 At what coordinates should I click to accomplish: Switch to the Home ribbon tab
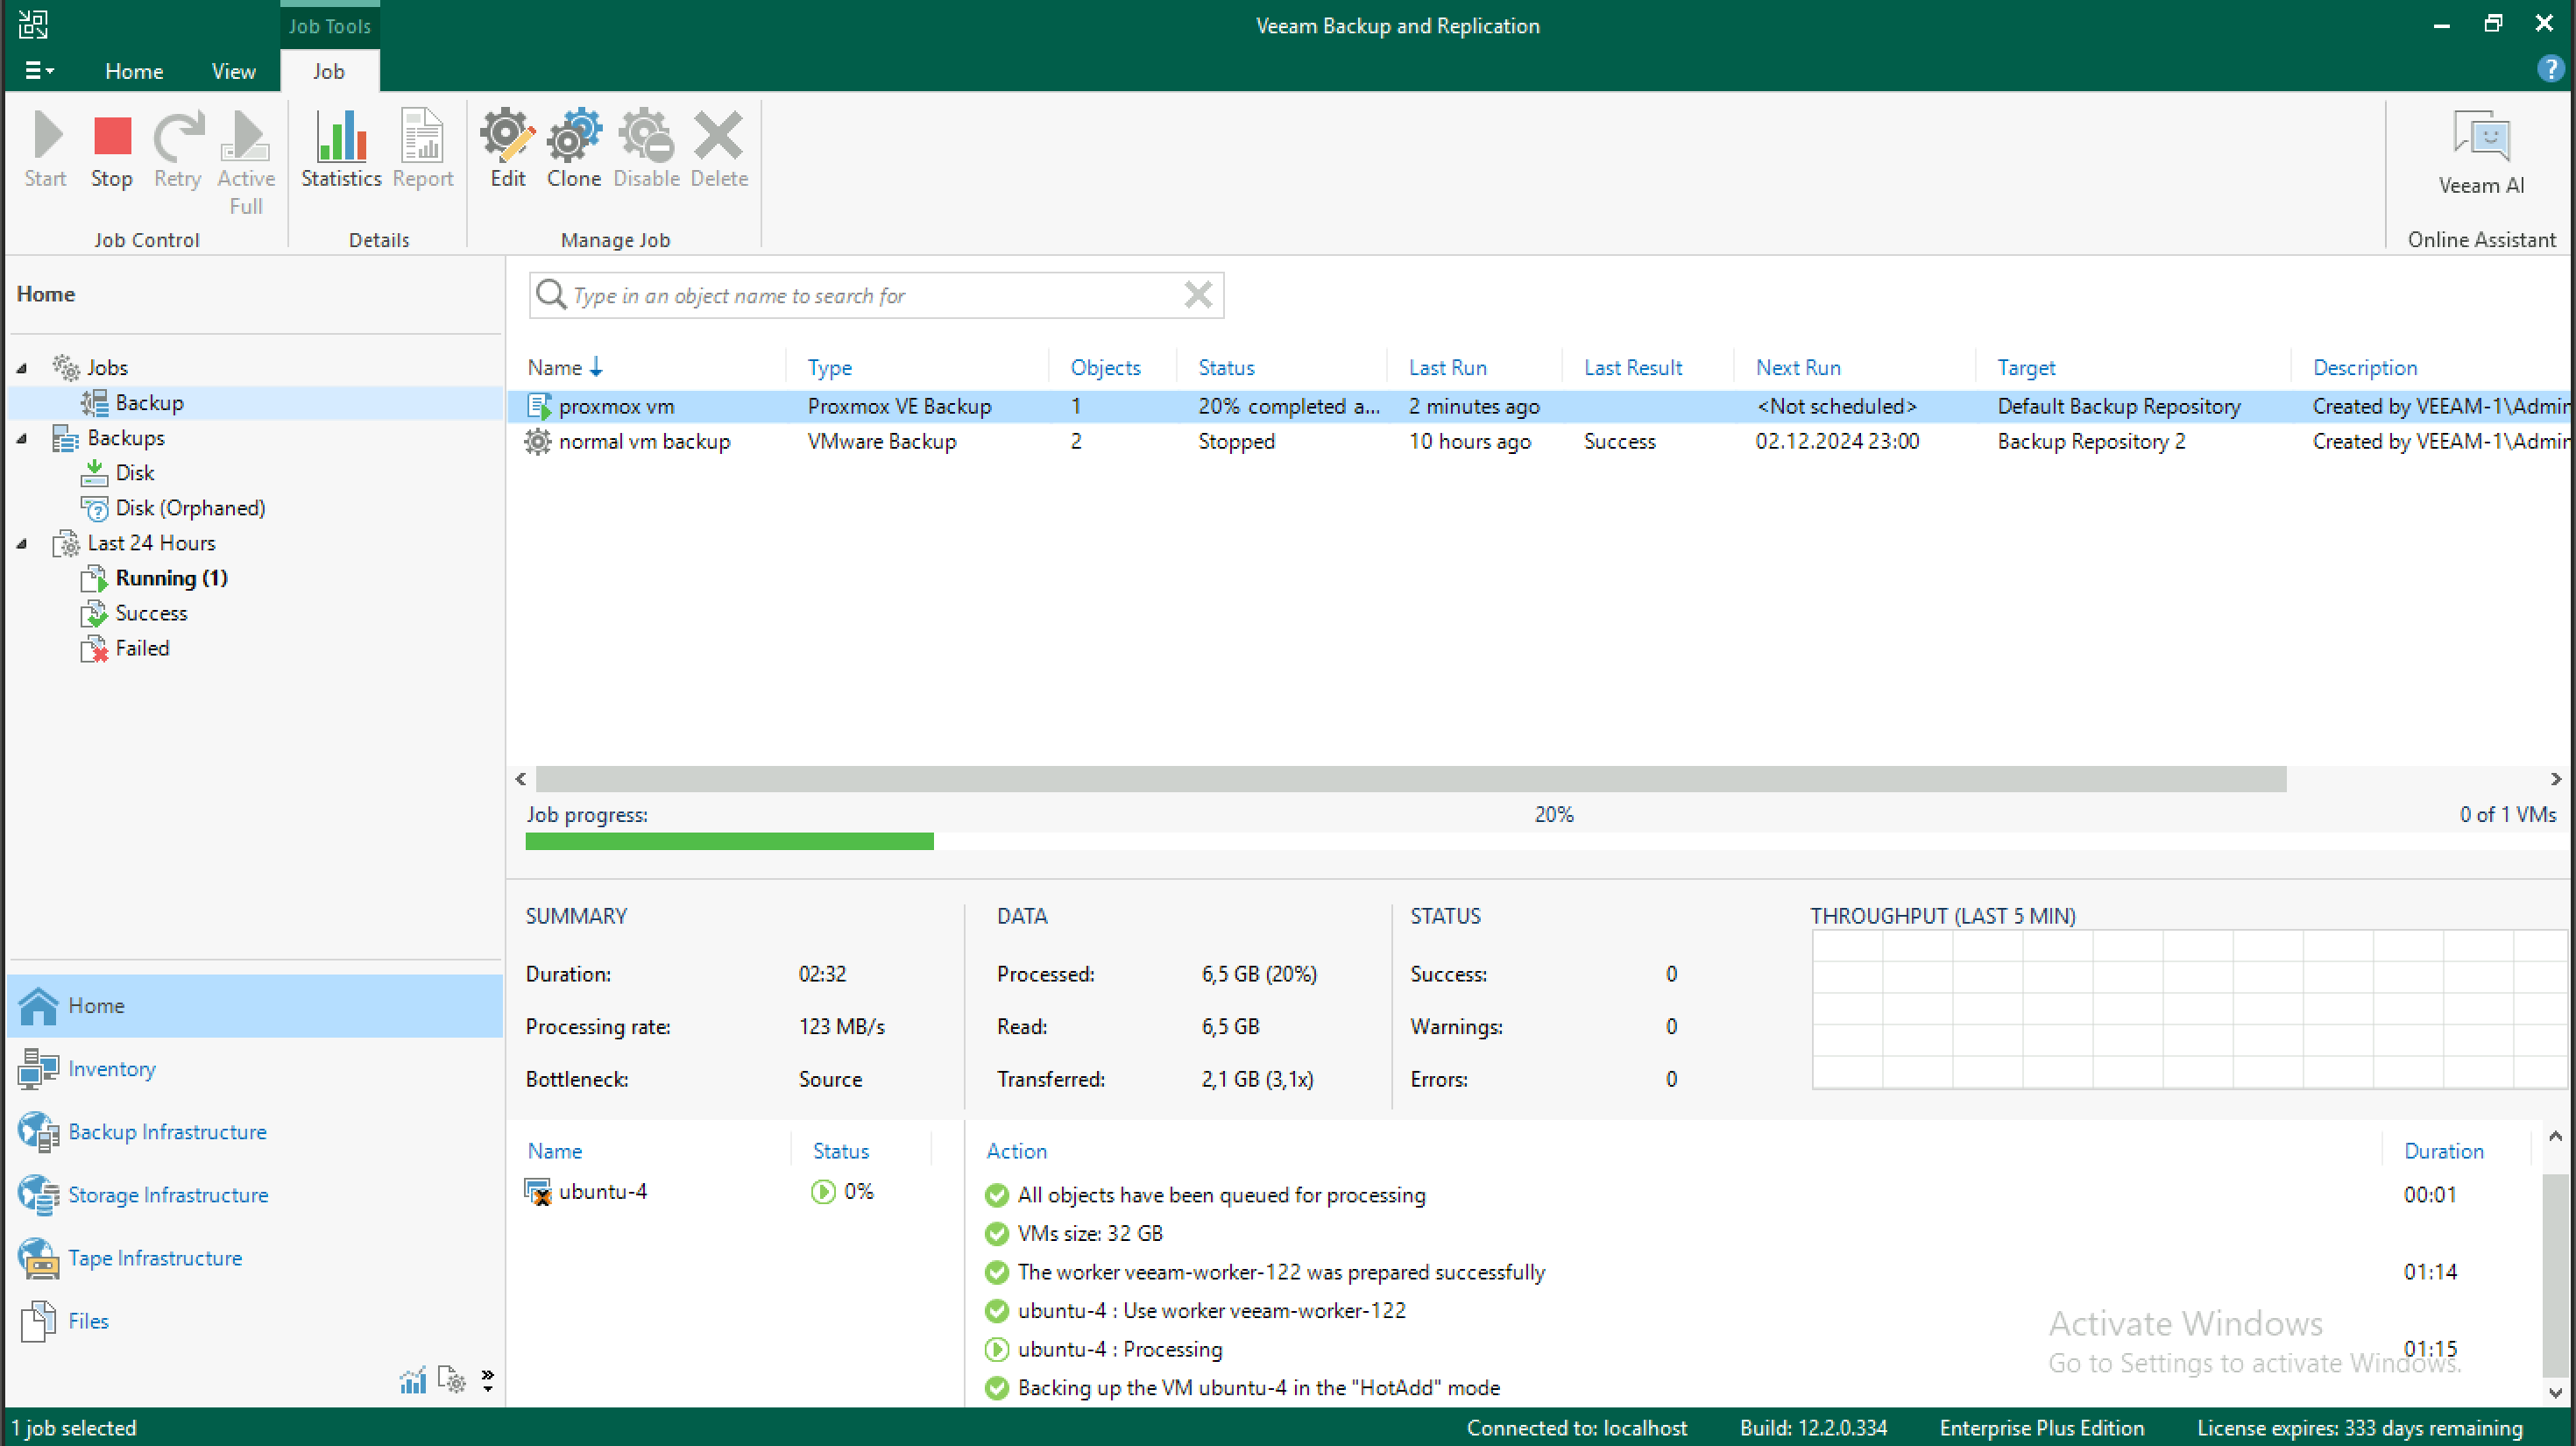pos(134,71)
